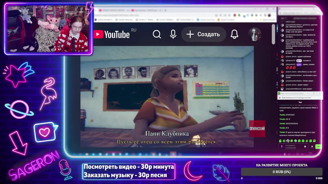Viewport: 328px width, 184px height.
Task: Click the Yimiki username on blasphemous message
Action: coord(282,132)
